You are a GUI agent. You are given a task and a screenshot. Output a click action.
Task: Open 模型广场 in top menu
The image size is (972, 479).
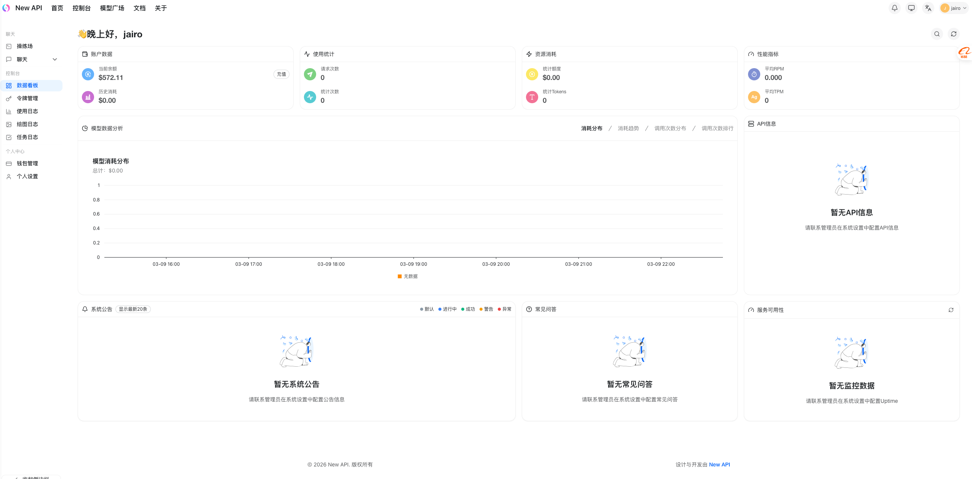(112, 8)
